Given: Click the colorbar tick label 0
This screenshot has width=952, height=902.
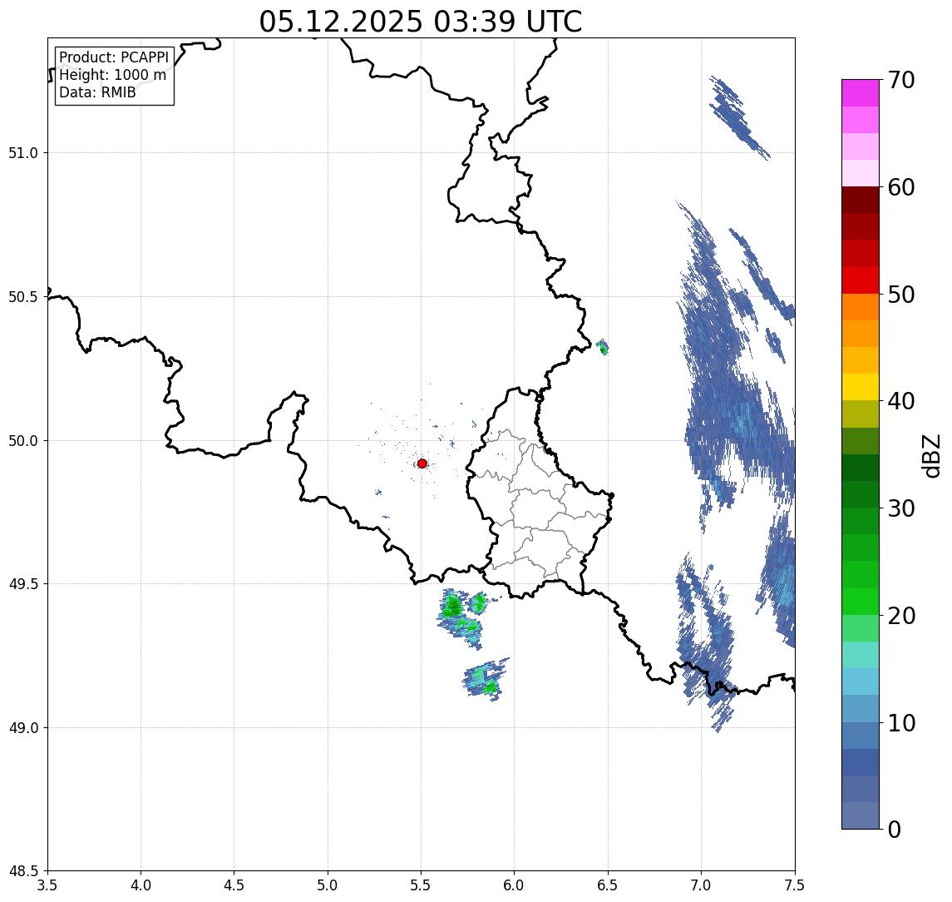Looking at the screenshot, I should [895, 829].
